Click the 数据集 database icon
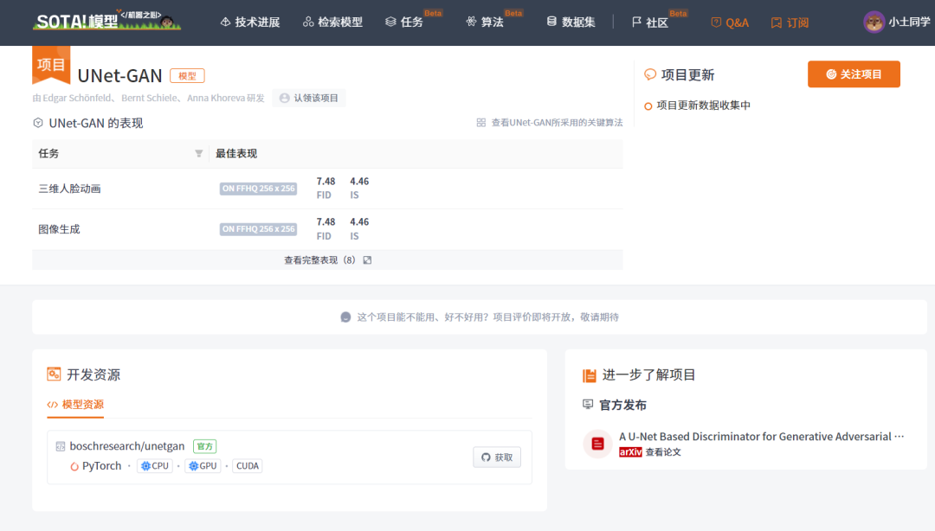This screenshot has height=531, width=935. pos(551,22)
